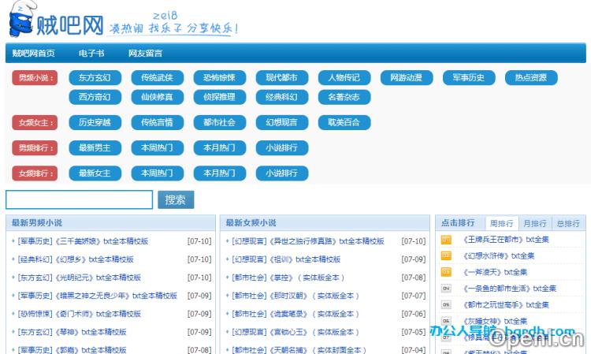This screenshot has width=591, height=354.
Task: Open the 侦探推理 category
Action: click(x=219, y=97)
